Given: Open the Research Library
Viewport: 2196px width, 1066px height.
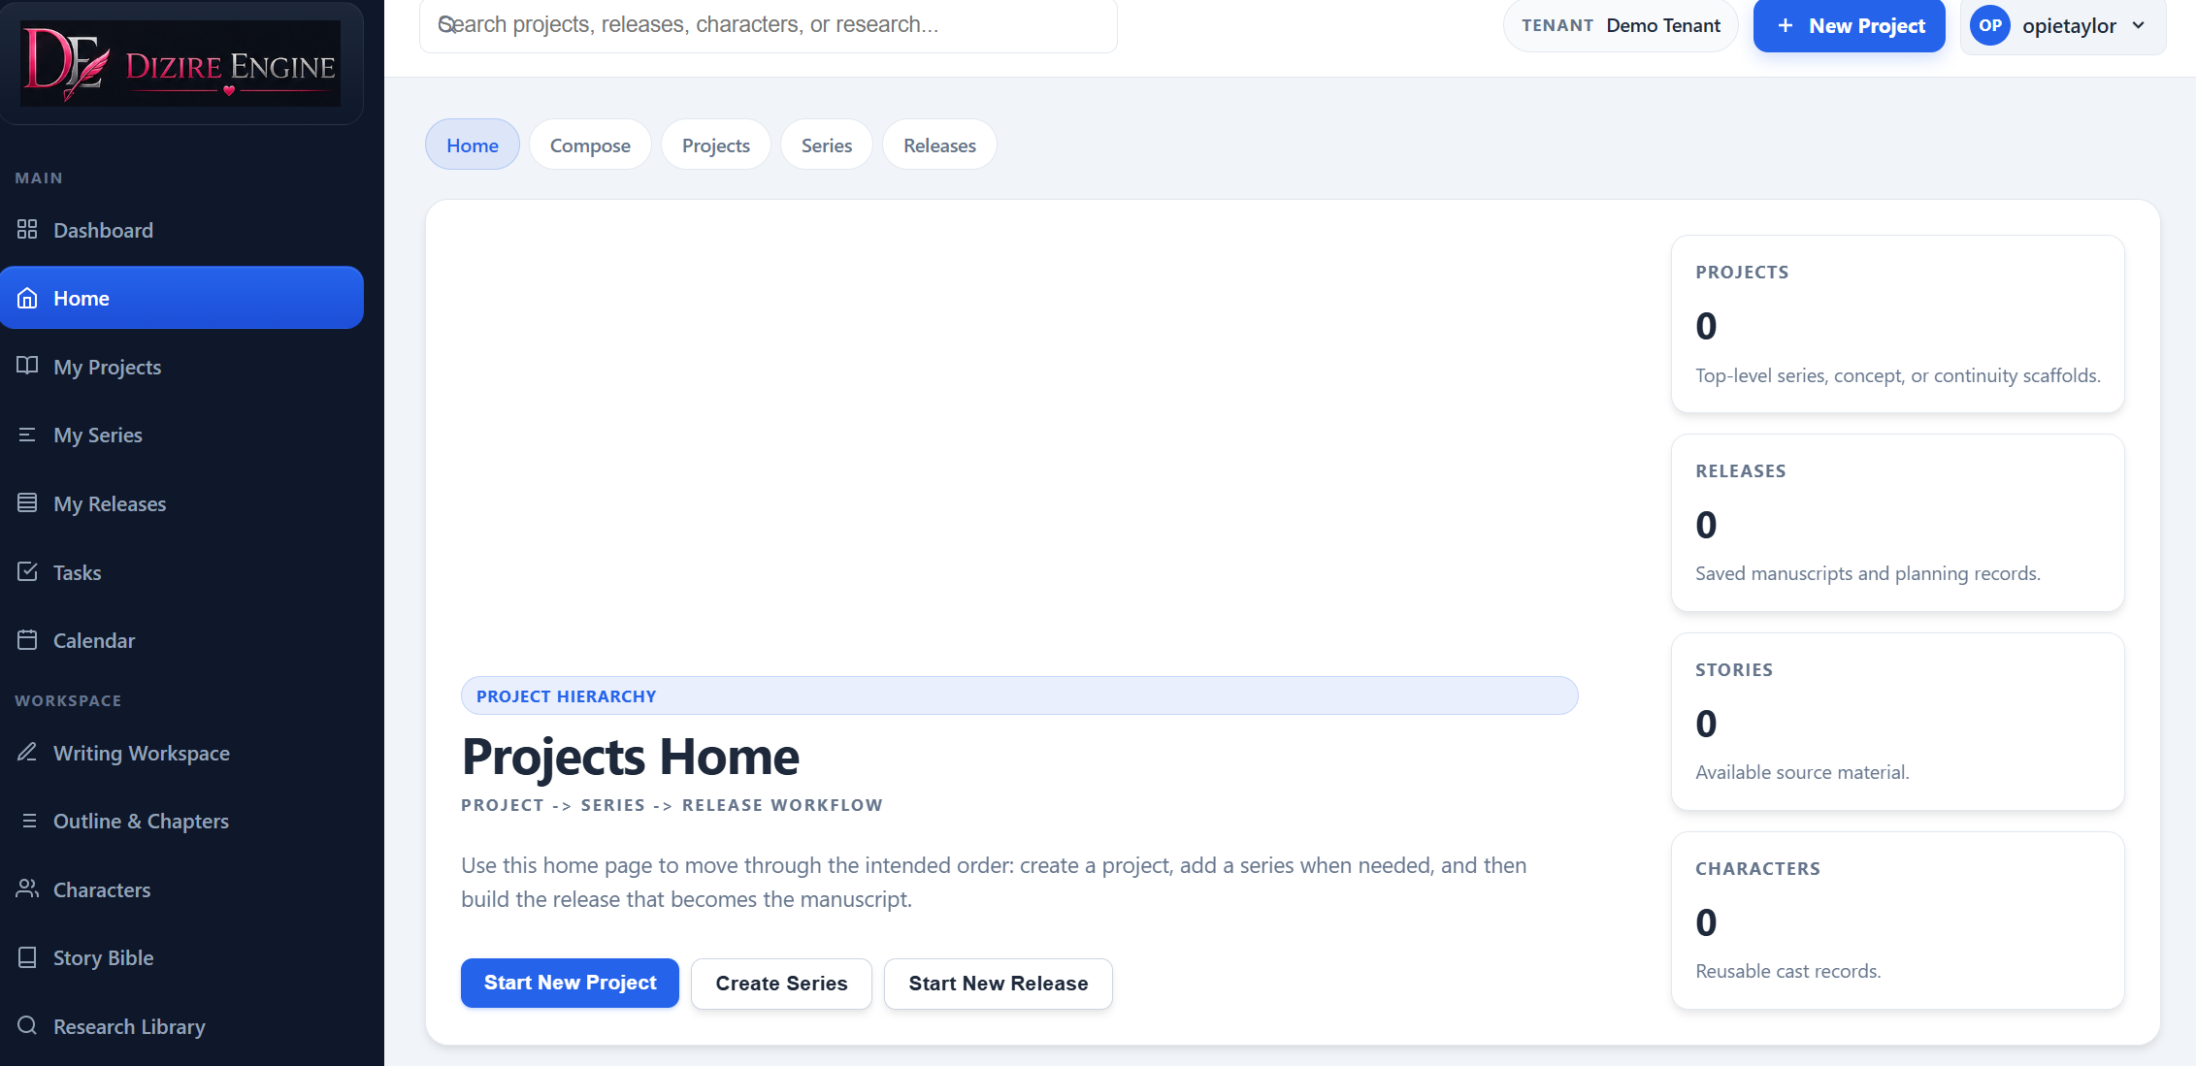Looking at the screenshot, I should tap(181, 1026).
